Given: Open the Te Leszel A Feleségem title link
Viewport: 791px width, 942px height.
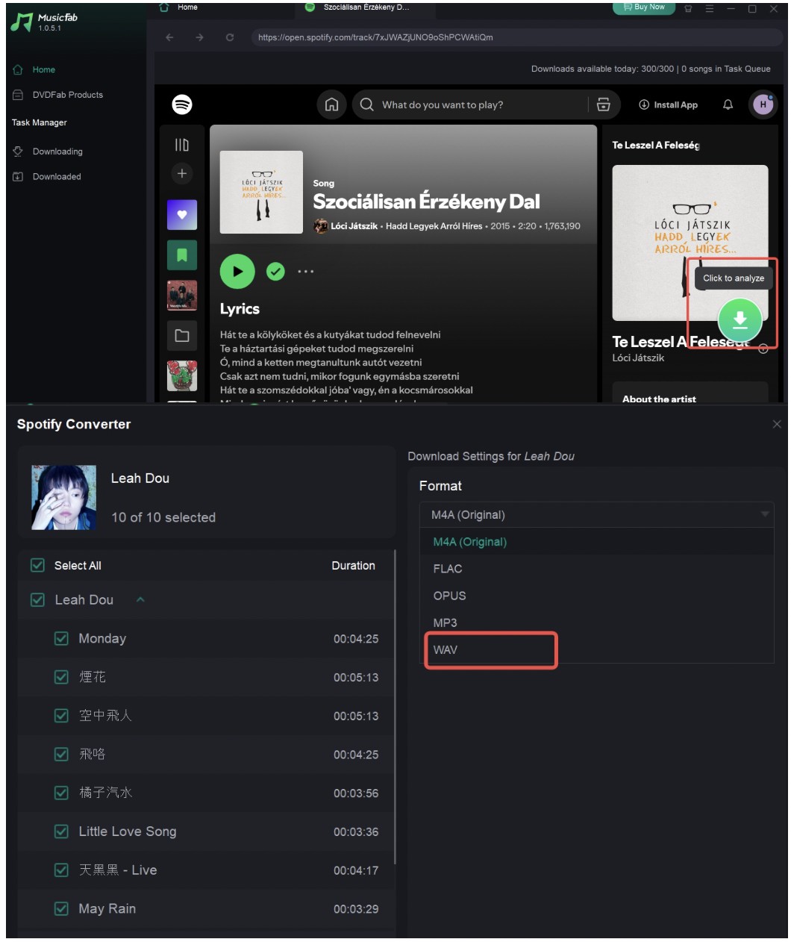Looking at the screenshot, I should coord(681,342).
